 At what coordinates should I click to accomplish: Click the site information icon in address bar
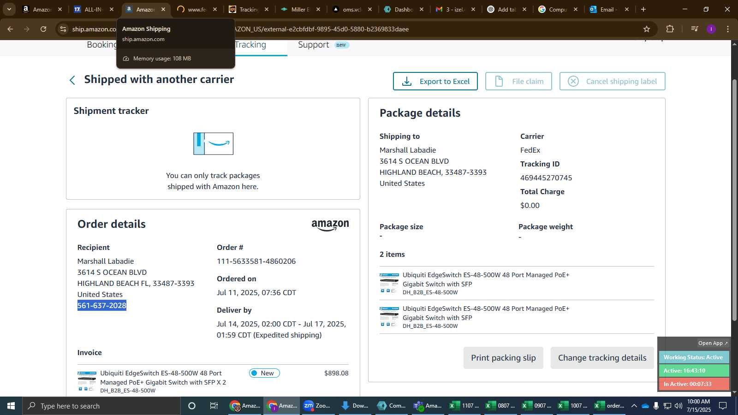(x=63, y=29)
